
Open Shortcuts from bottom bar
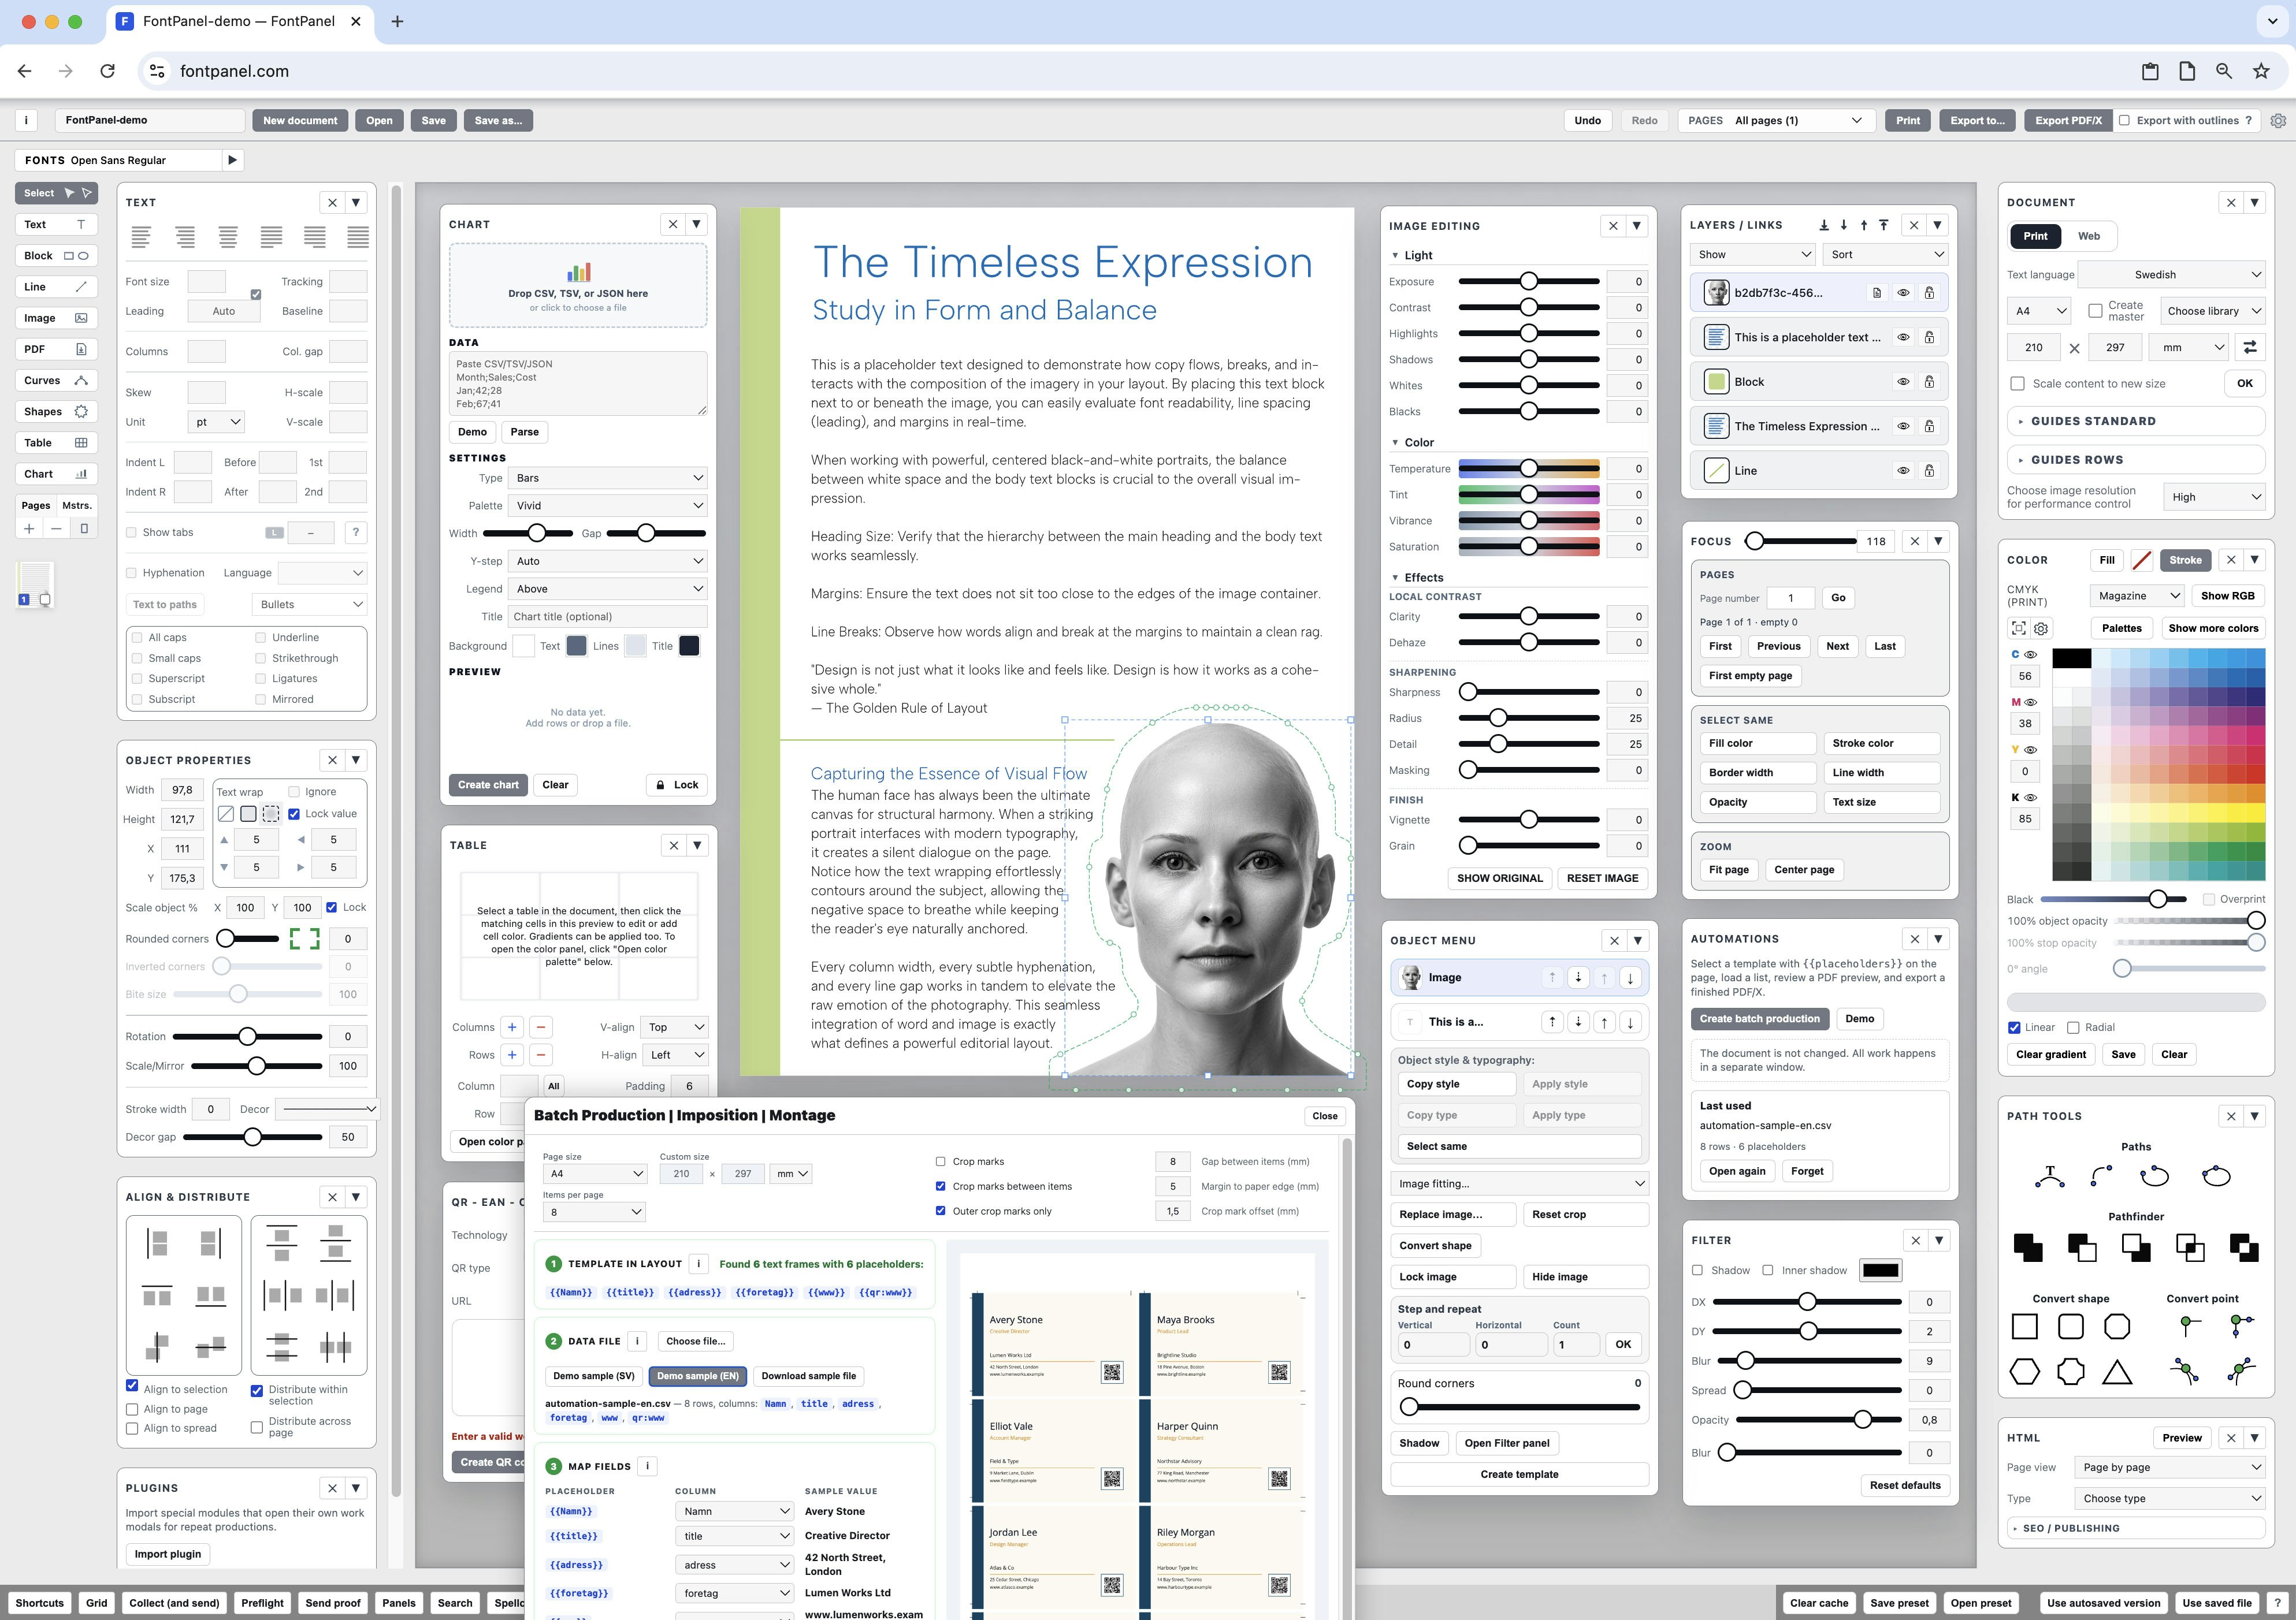coord(39,1603)
